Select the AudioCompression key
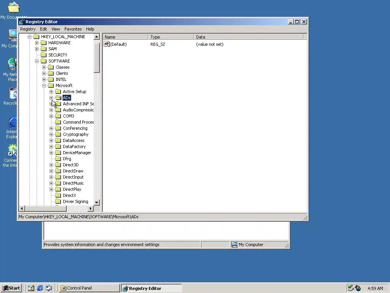This screenshot has height=293, width=390. 78,110
